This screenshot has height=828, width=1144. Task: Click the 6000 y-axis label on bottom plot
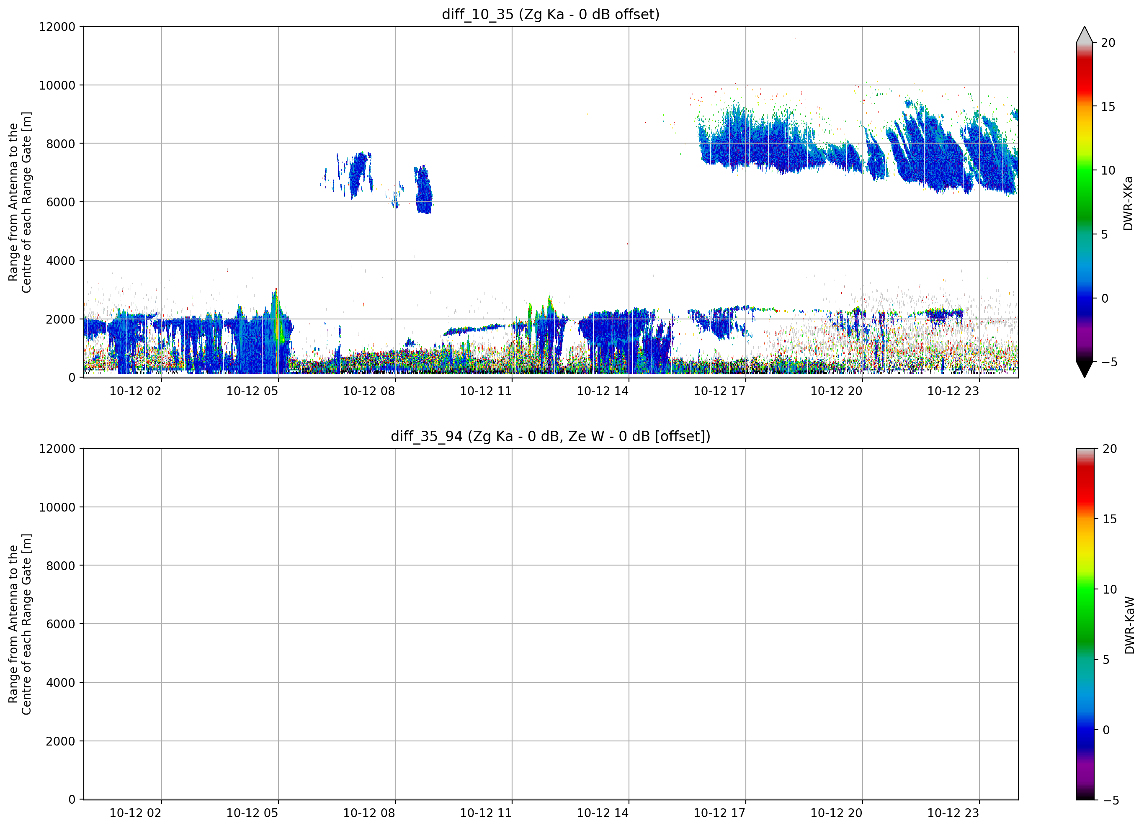61,624
